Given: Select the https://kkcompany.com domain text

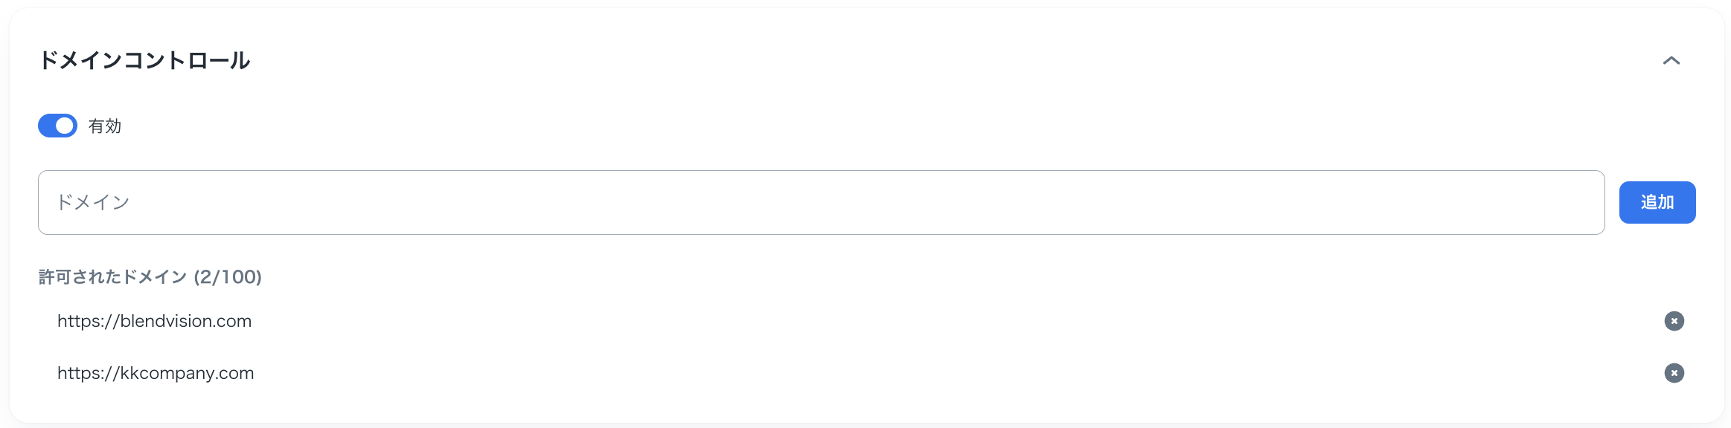Looking at the screenshot, I should pyautogui.click(x=156, y=373).
